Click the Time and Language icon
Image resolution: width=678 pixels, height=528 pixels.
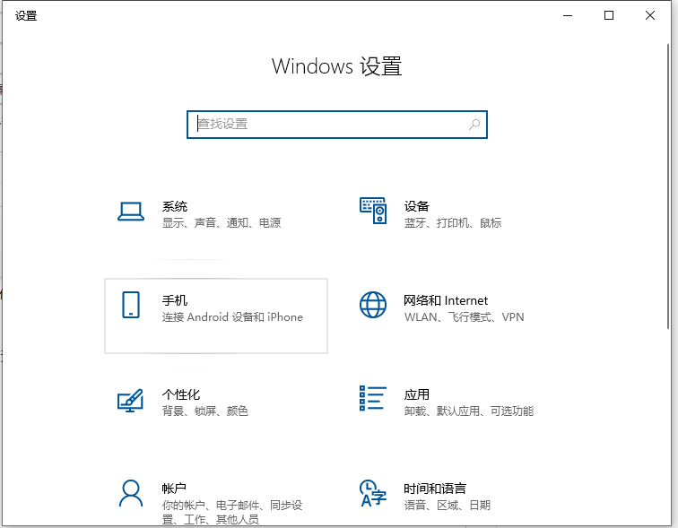(x=372, y=492)
